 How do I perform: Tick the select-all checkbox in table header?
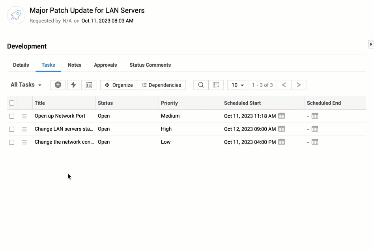point(12,103)
